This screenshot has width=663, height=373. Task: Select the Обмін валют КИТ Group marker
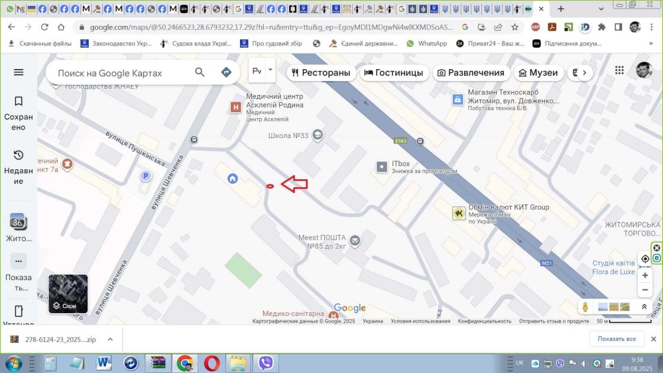pos(458,213)
